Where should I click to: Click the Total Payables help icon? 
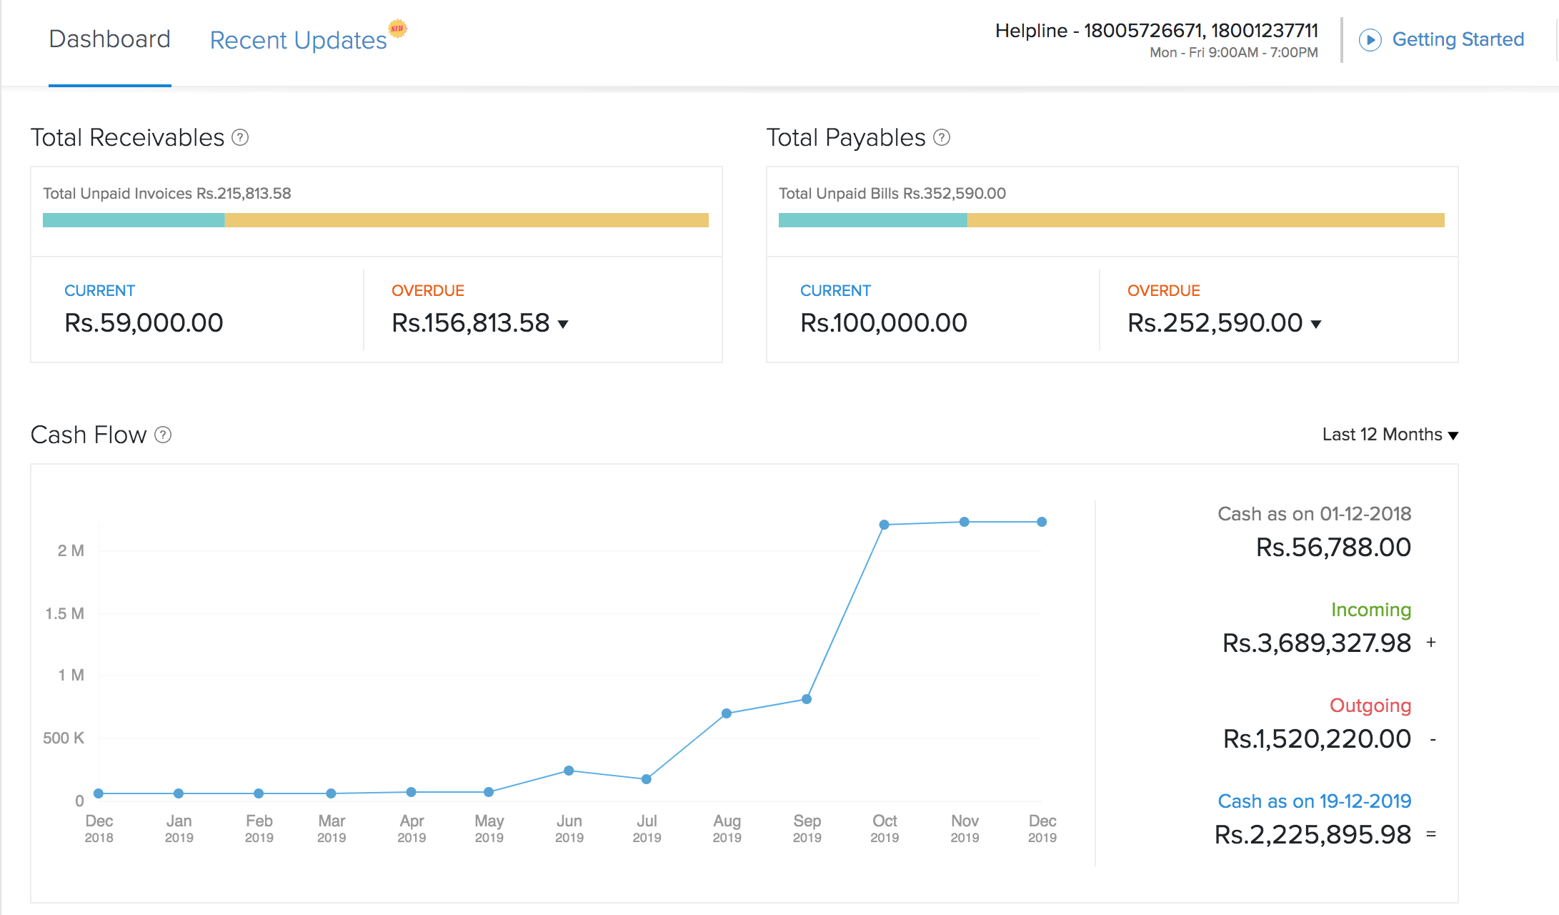(x=942, y=137)
